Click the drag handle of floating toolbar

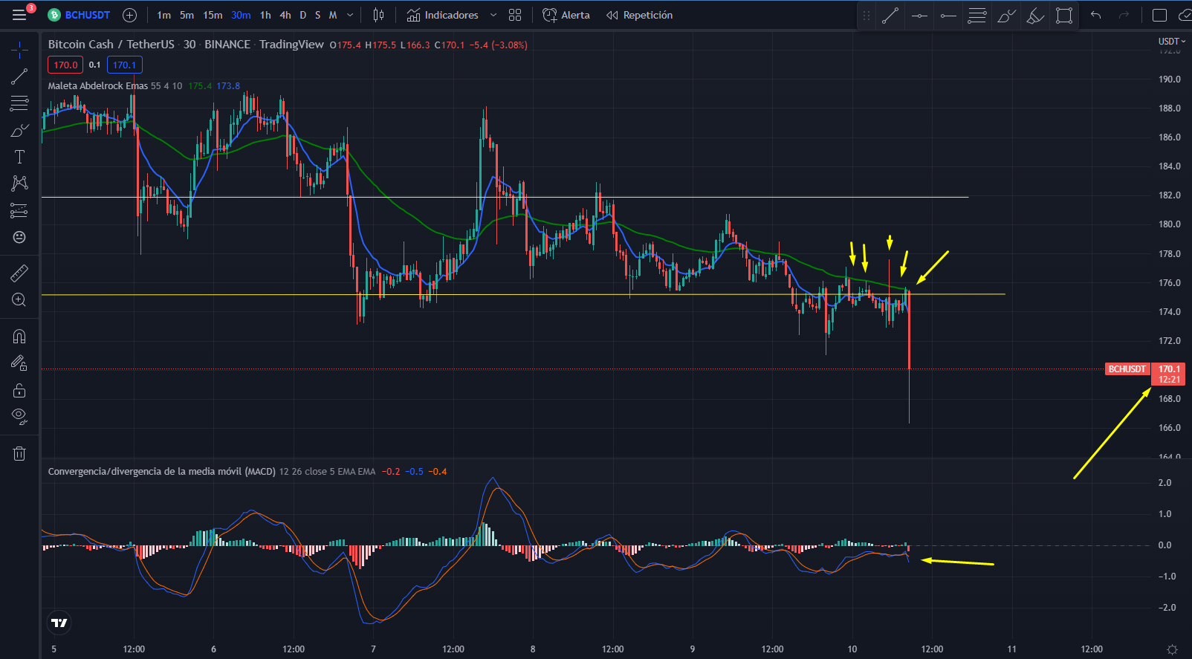pyautogui.click(x=867, y=16)
